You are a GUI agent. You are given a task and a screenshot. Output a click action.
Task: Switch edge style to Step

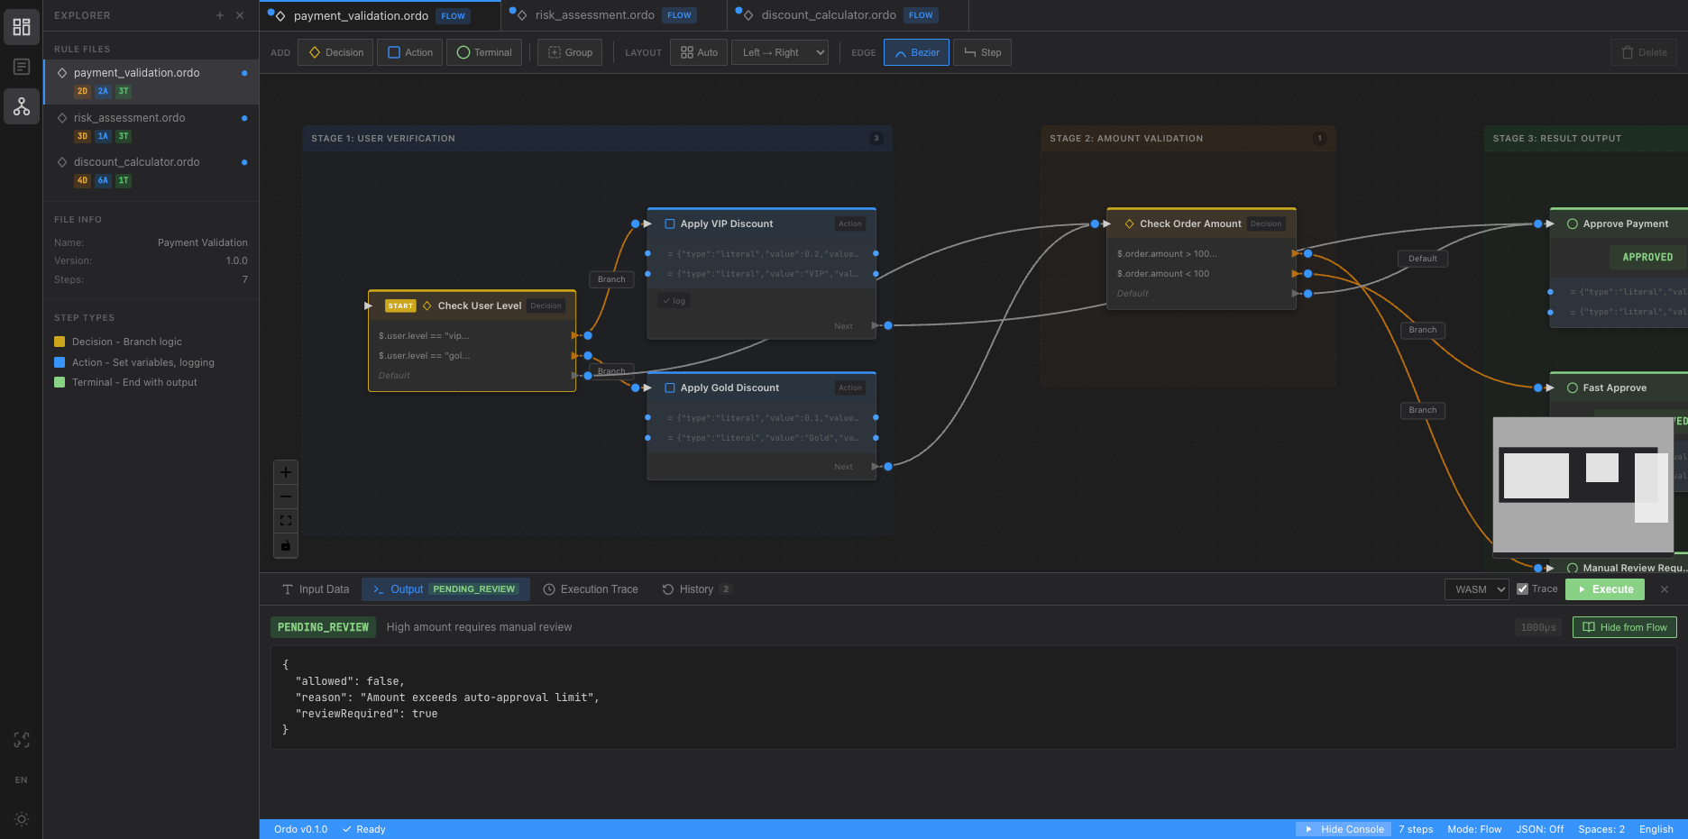click(x=982, y=52)
